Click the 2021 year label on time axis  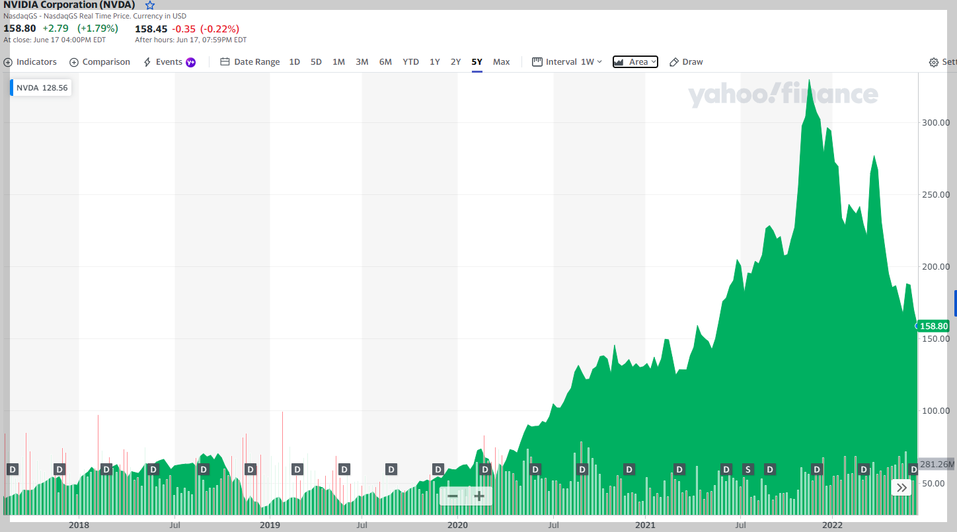pos(645,525)
